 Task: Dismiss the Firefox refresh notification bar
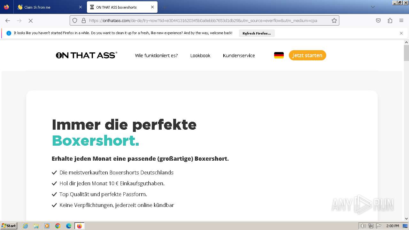(x=401, y=33)
